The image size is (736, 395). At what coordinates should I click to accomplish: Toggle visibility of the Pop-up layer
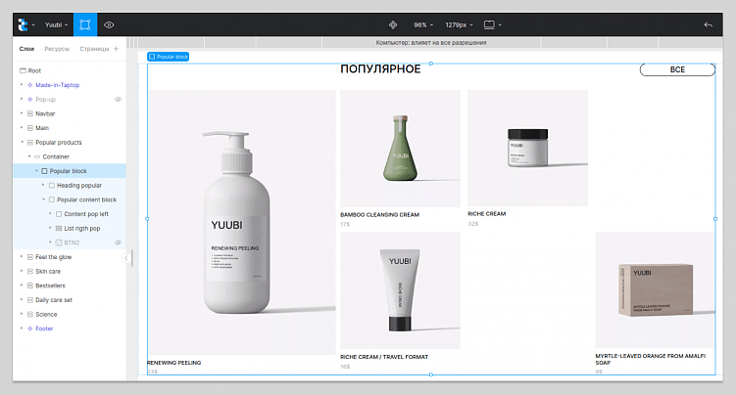pos(118,99)
